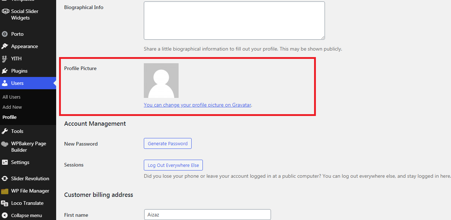The image size is (451, 220).
Task: Click the New Password label
Action: click(81, 144)
